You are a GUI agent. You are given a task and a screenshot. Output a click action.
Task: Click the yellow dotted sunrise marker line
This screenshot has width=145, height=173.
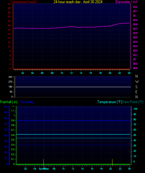point(44,162)
